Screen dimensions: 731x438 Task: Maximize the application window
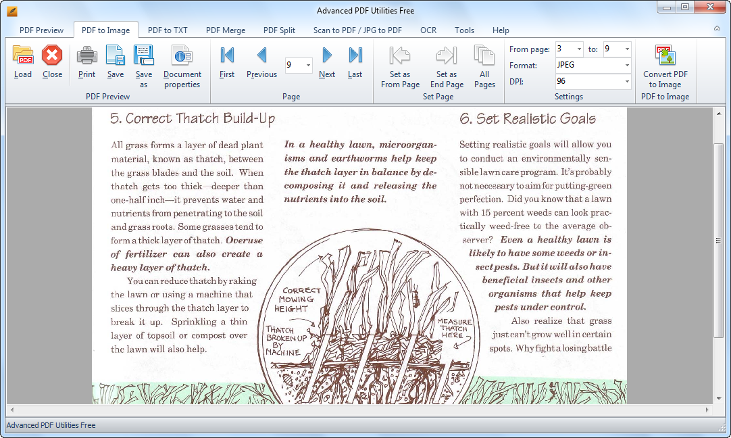[x=685, y=7]
